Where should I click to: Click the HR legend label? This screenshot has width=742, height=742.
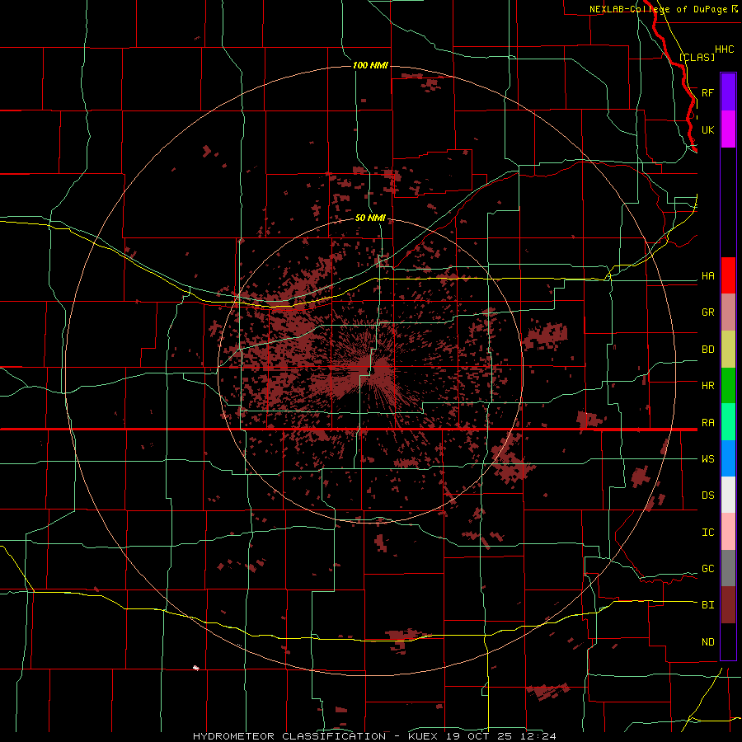[x=707, y=386]
